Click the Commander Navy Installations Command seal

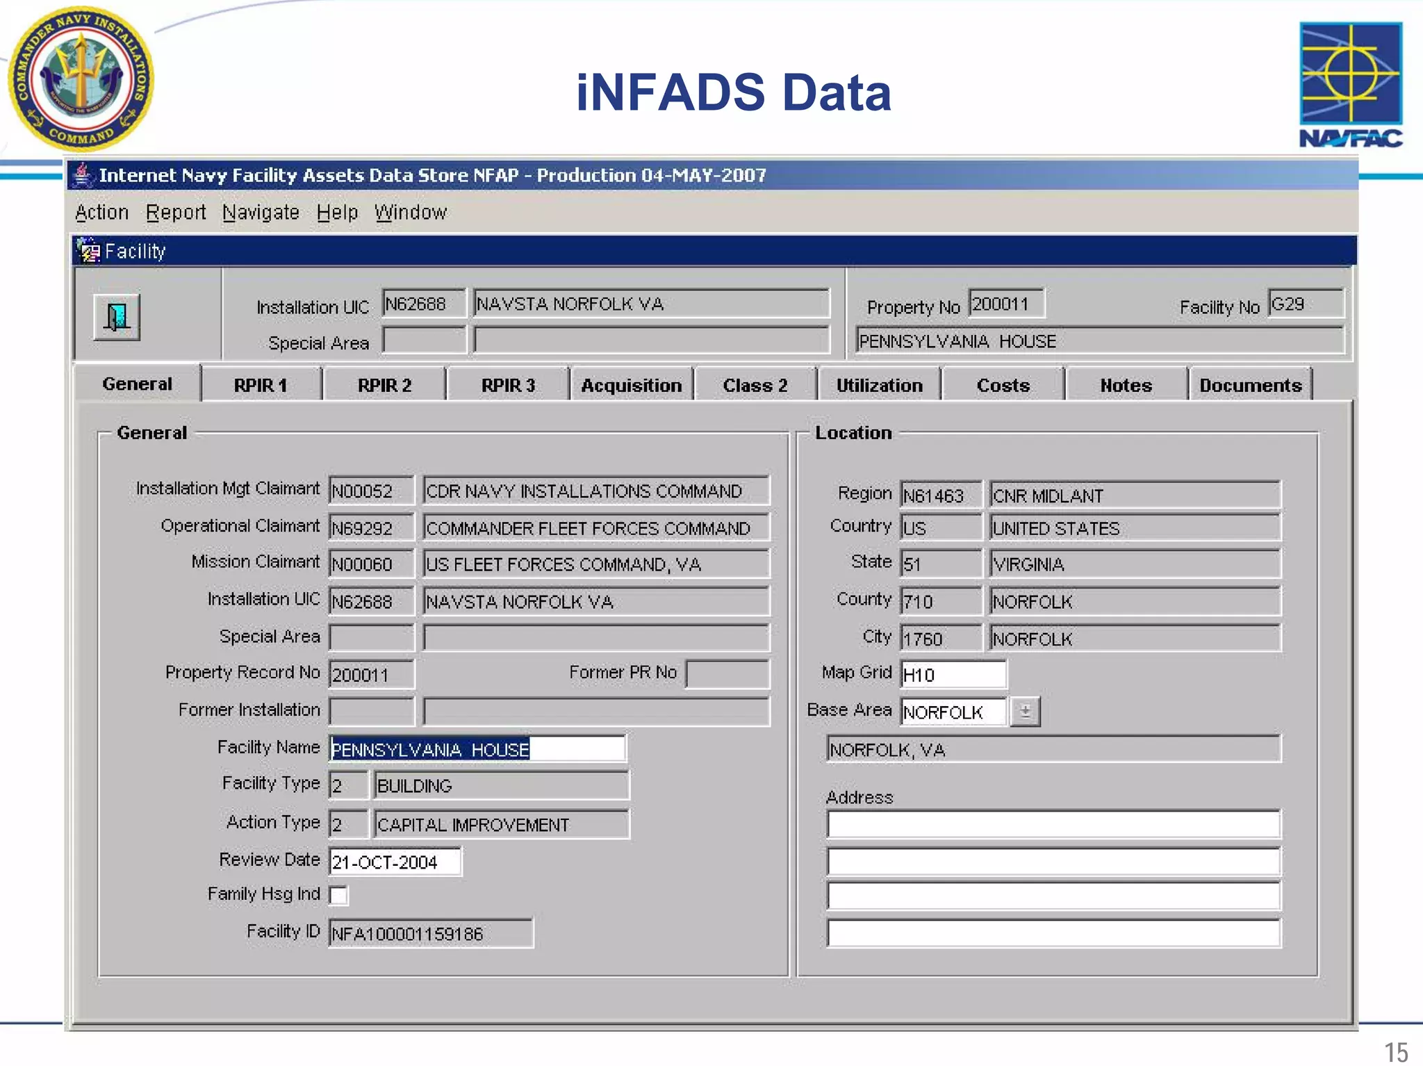click(81, 79)
